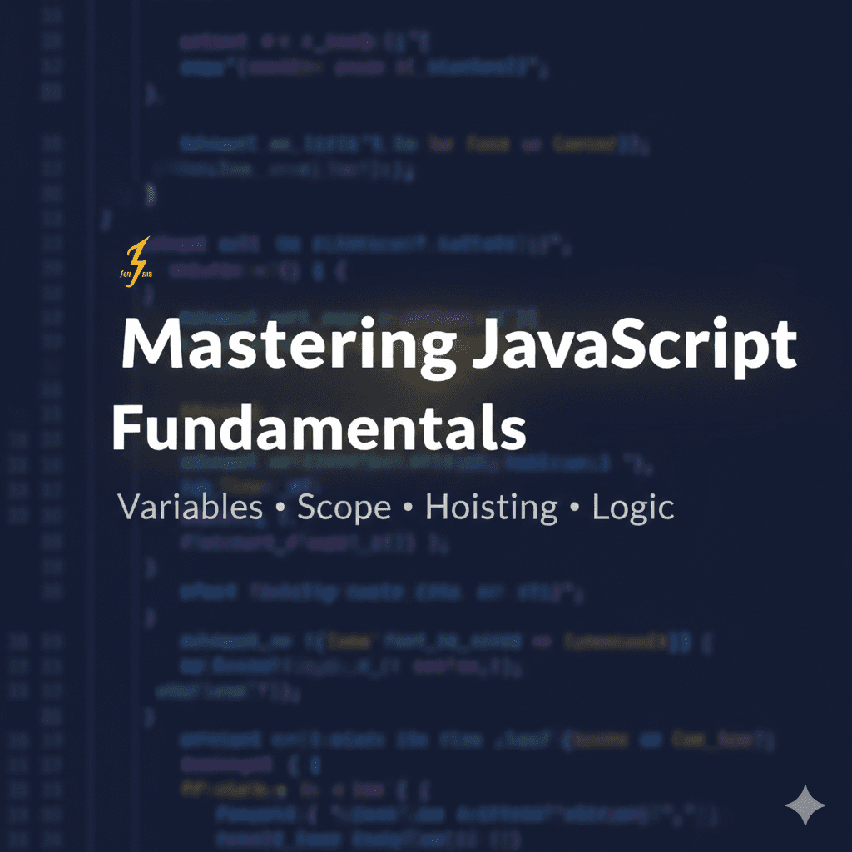Click the sparkle star icon in the corner
The height and width of the screenshot is (852, 852).
(x=805, y=805)
